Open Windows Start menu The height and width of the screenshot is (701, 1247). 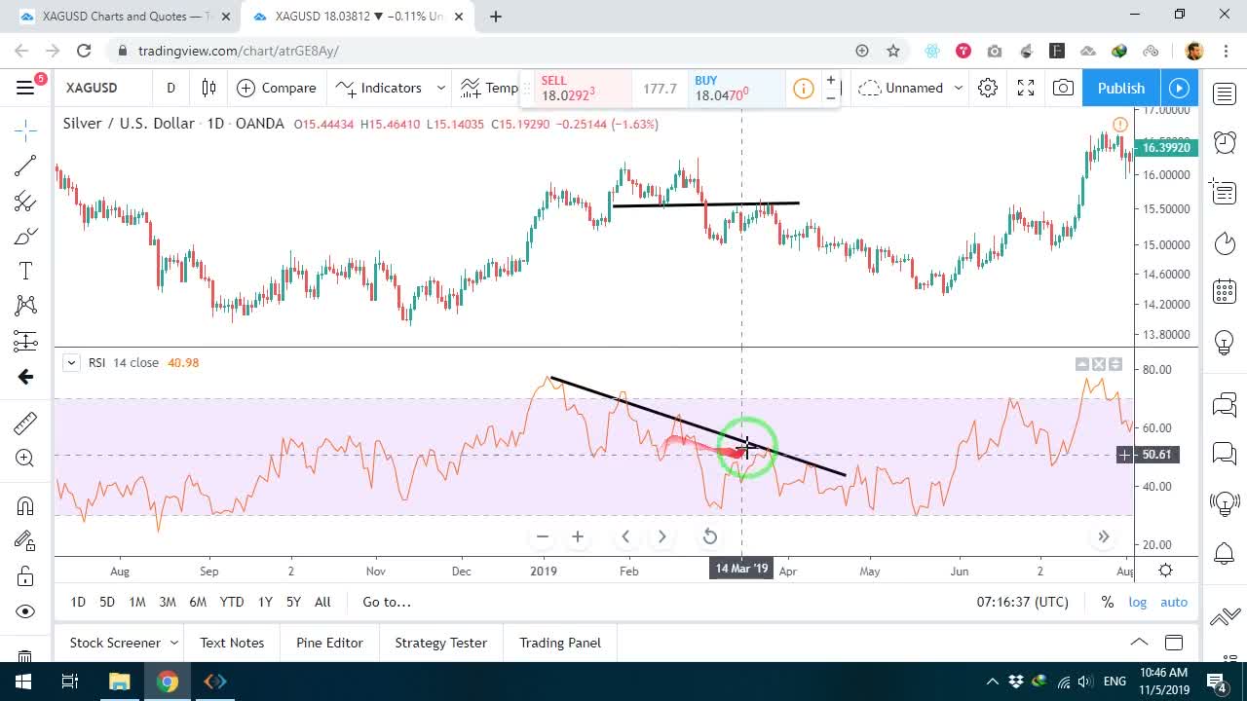[x=23, y=682]
